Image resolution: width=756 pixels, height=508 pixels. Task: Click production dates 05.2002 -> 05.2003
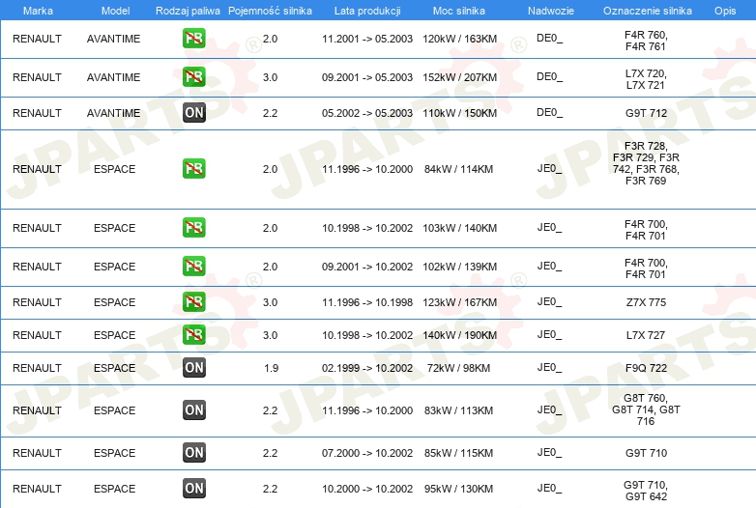[367, 113]
